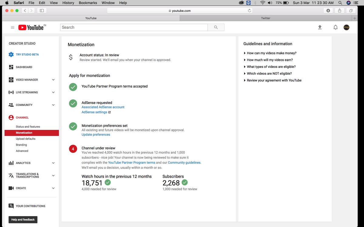Screen dimensions: 364x227
Task: Open a new tab with plus button
Action: (x=355, y=18)
